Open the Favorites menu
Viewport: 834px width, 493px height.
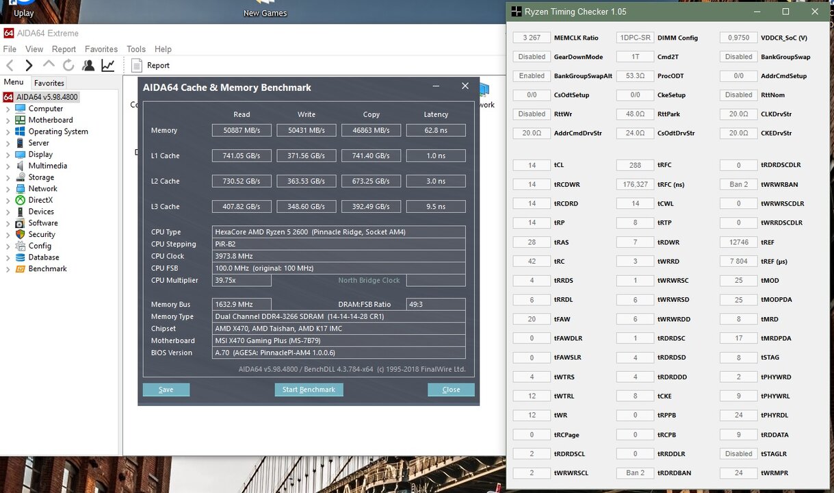tap(101, 49)
